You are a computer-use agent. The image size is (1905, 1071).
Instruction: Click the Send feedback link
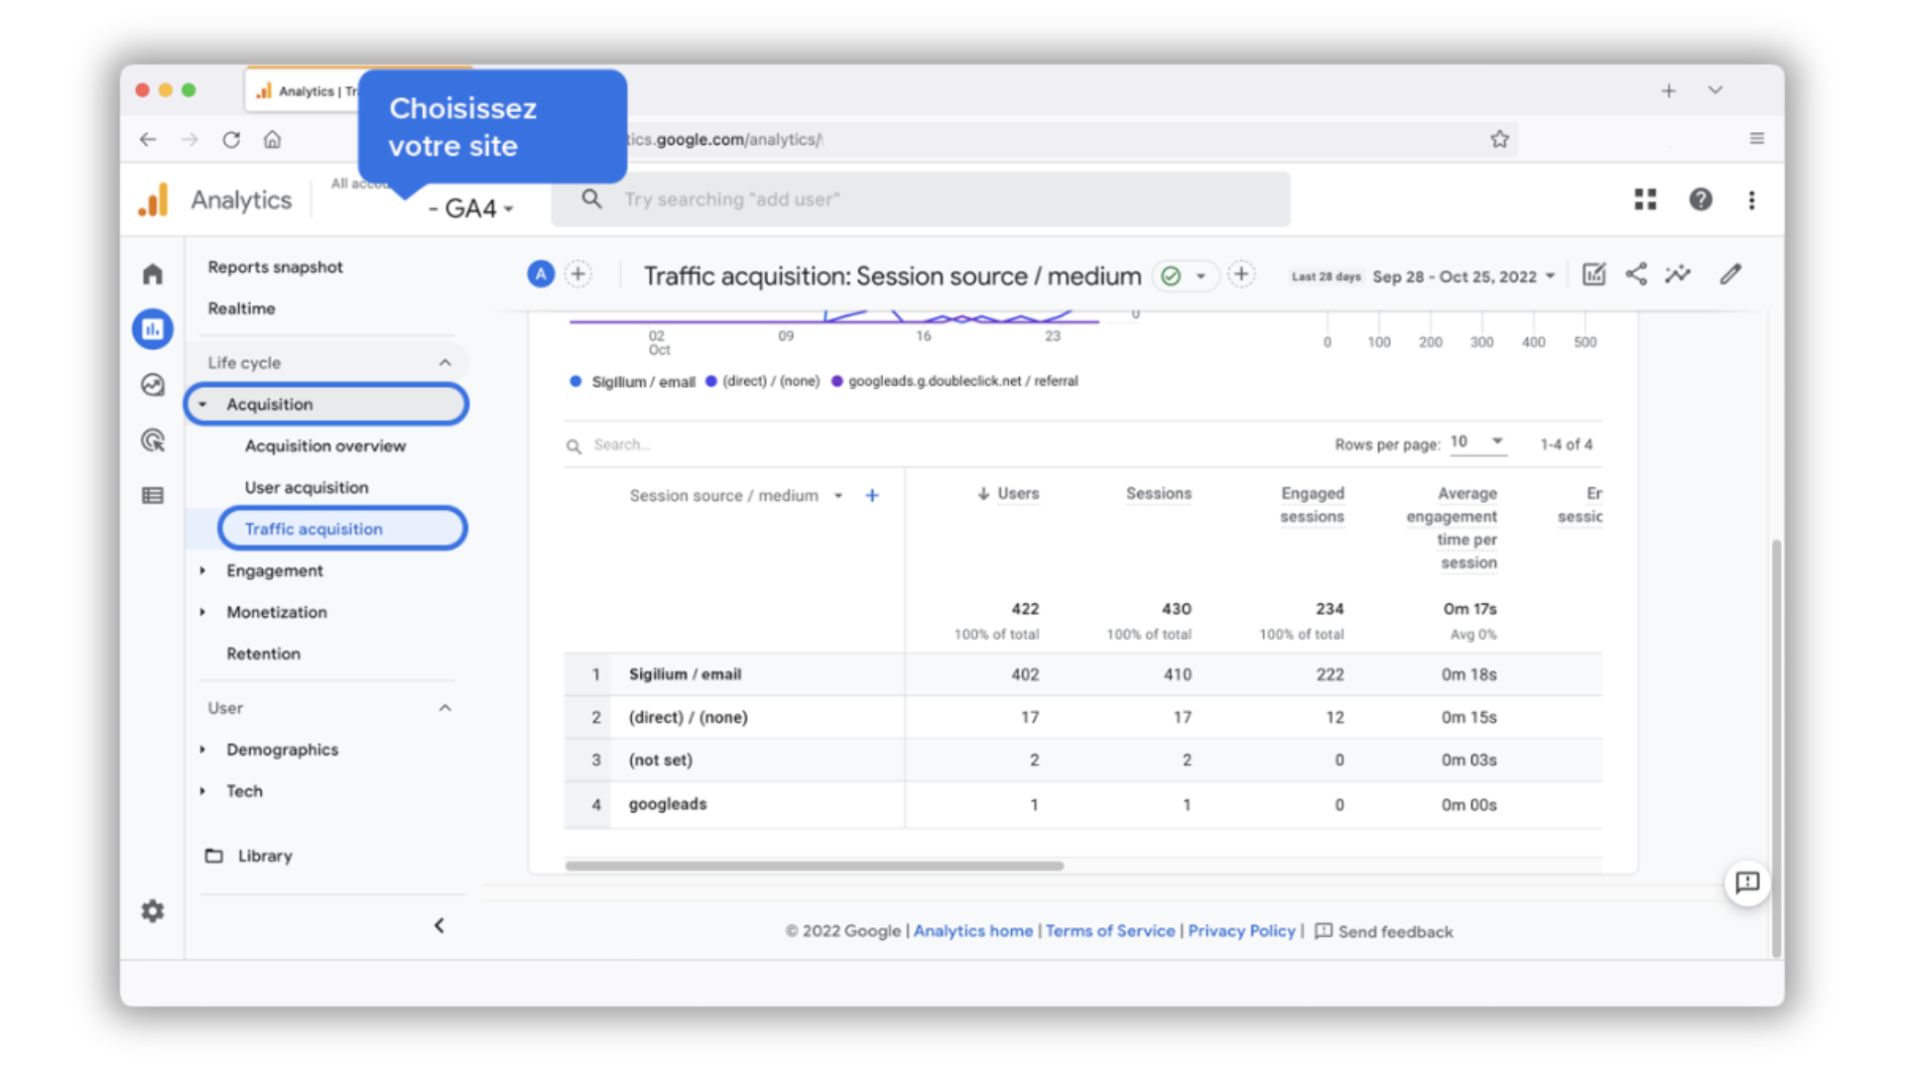(1394, 932)
